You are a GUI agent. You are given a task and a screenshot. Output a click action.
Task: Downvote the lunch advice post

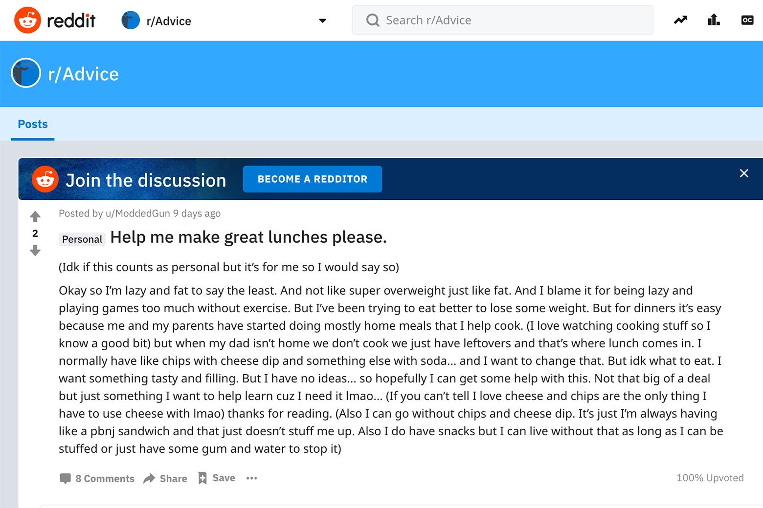coord(35,251)
